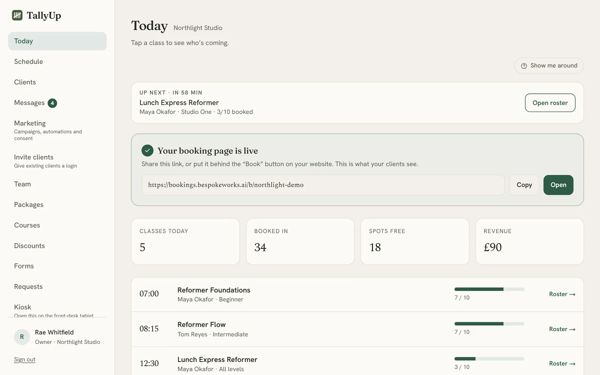This screenshot has width=600, height=375.
Task: Open Clients from the sidebar
Action: coord(57,82)
